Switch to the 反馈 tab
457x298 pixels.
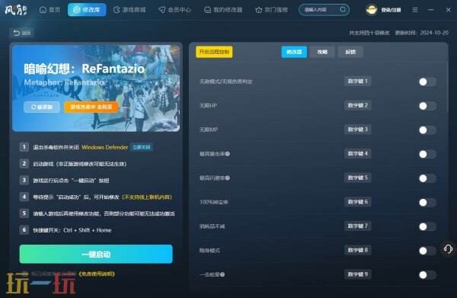[x=350, y=52]
